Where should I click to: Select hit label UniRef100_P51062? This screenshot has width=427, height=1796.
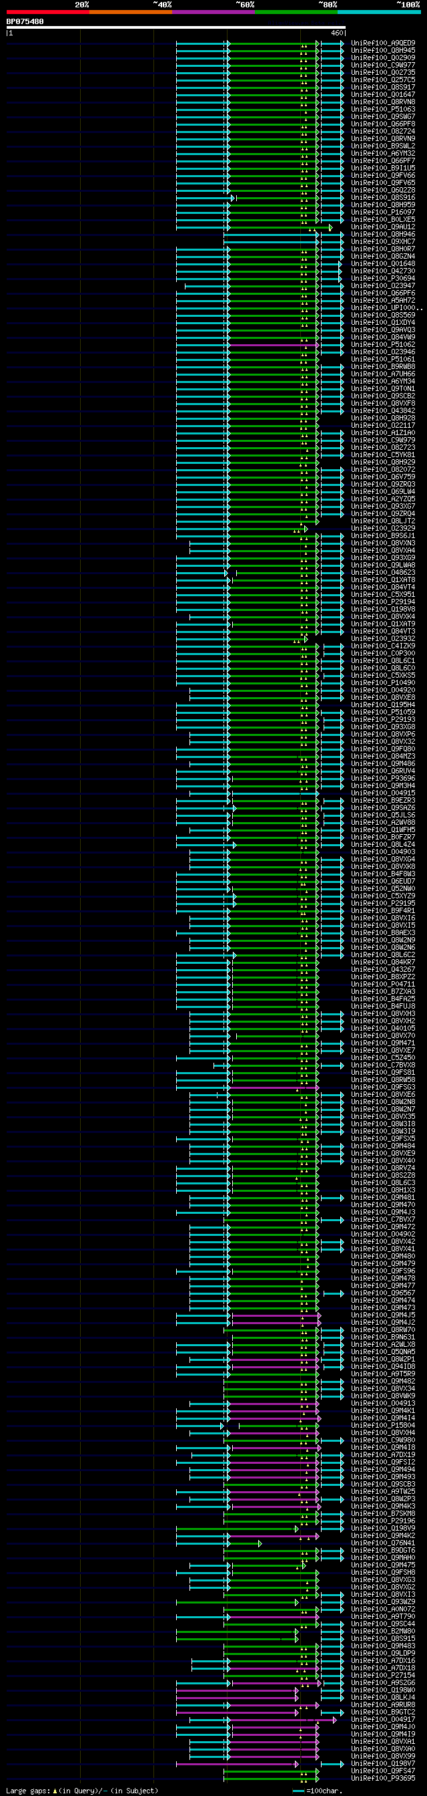383,345
